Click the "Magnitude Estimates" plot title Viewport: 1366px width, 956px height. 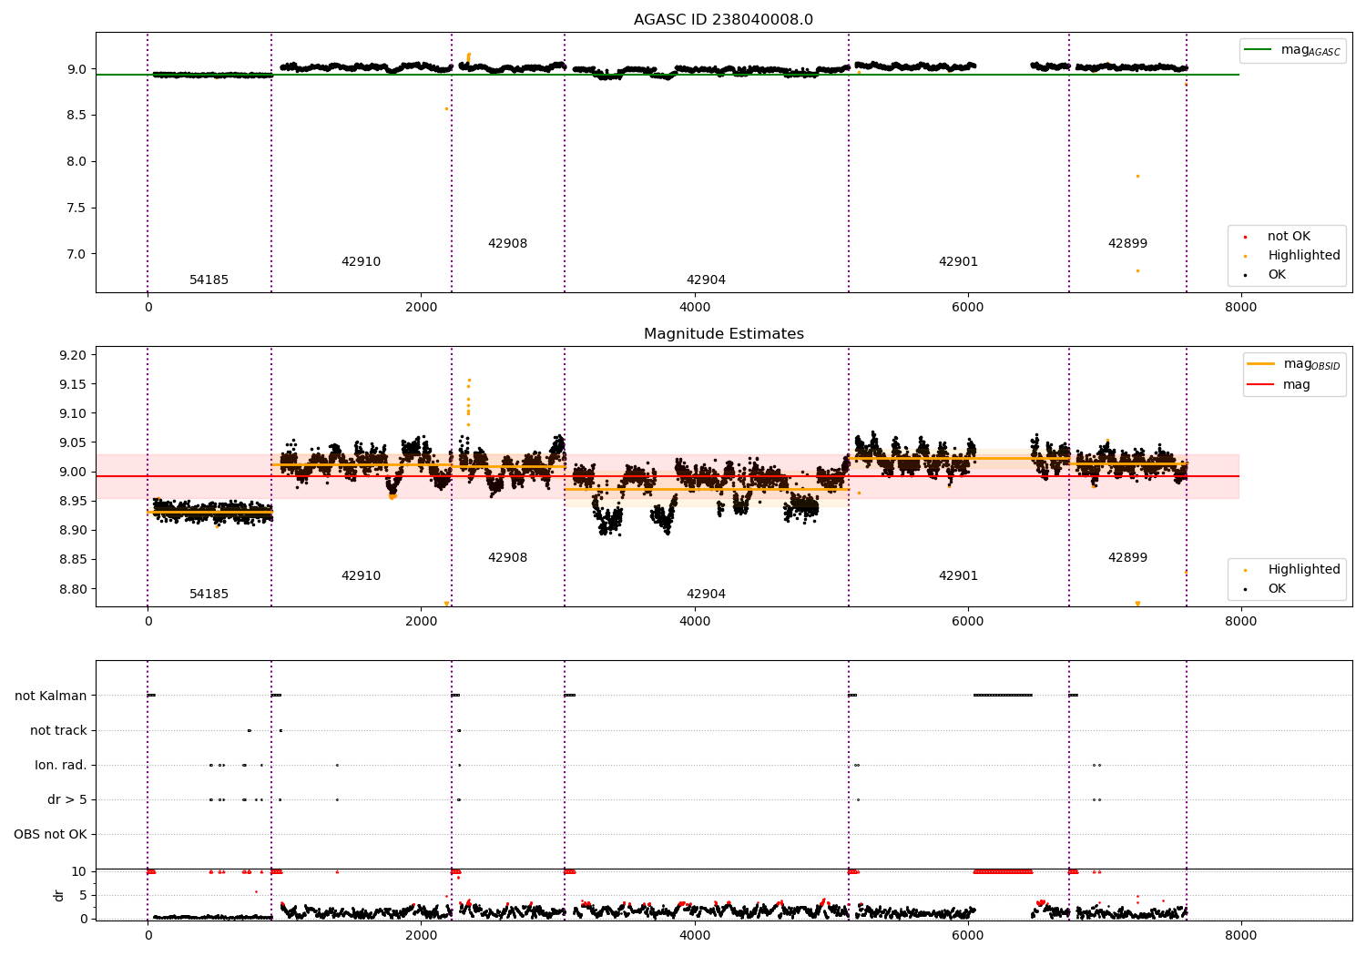724,334
